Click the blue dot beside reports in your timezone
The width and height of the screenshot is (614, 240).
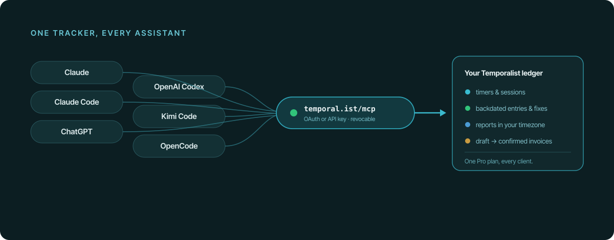pos(467,125)
